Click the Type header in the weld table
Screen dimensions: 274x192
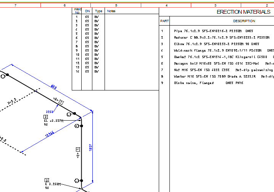[98, 11]
